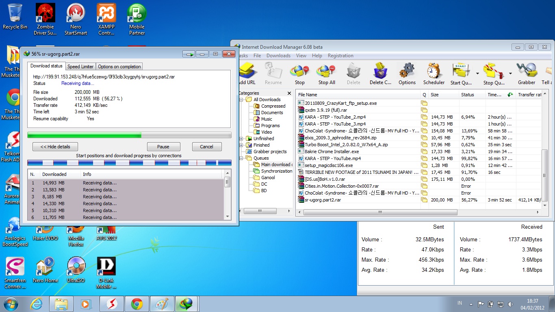555x312 pixels.
Task: Click the download list horizontal scrollbar
Action: click(x=380, y=212)
